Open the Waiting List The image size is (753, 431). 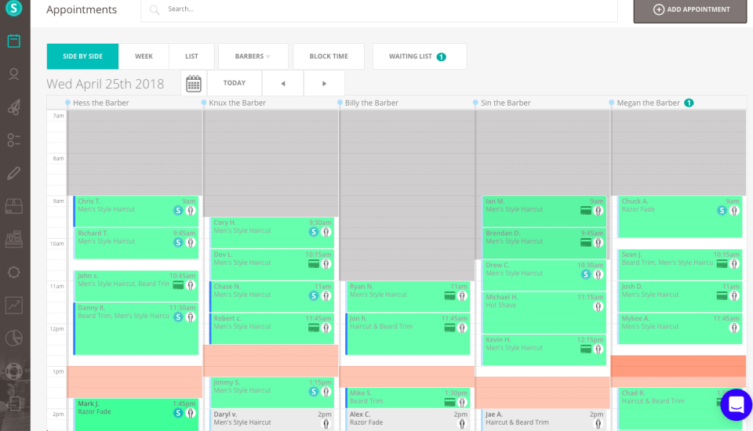coord(419,56)
